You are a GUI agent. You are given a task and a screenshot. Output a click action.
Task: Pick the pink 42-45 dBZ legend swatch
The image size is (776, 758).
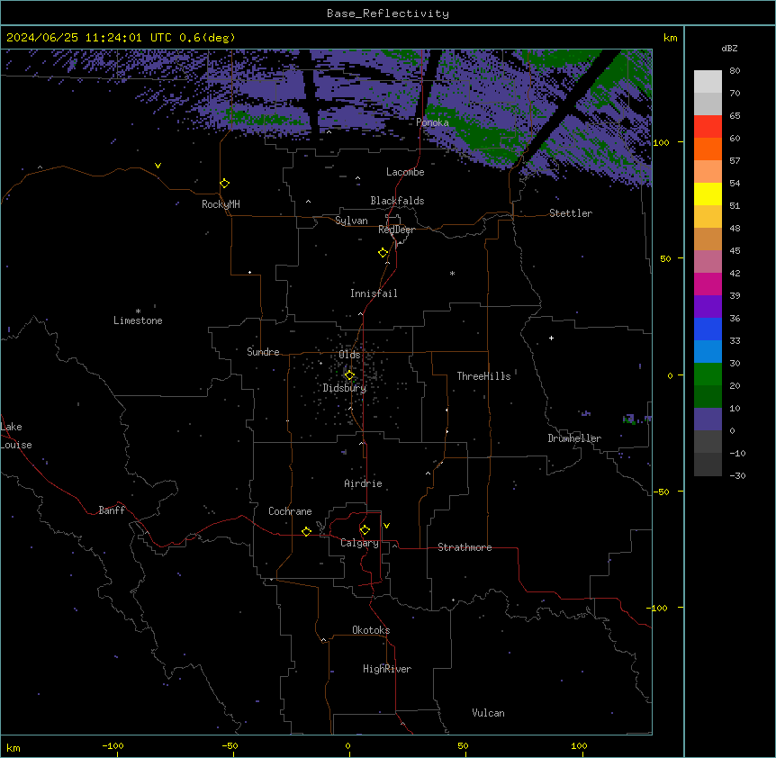[x=708, y=262]
